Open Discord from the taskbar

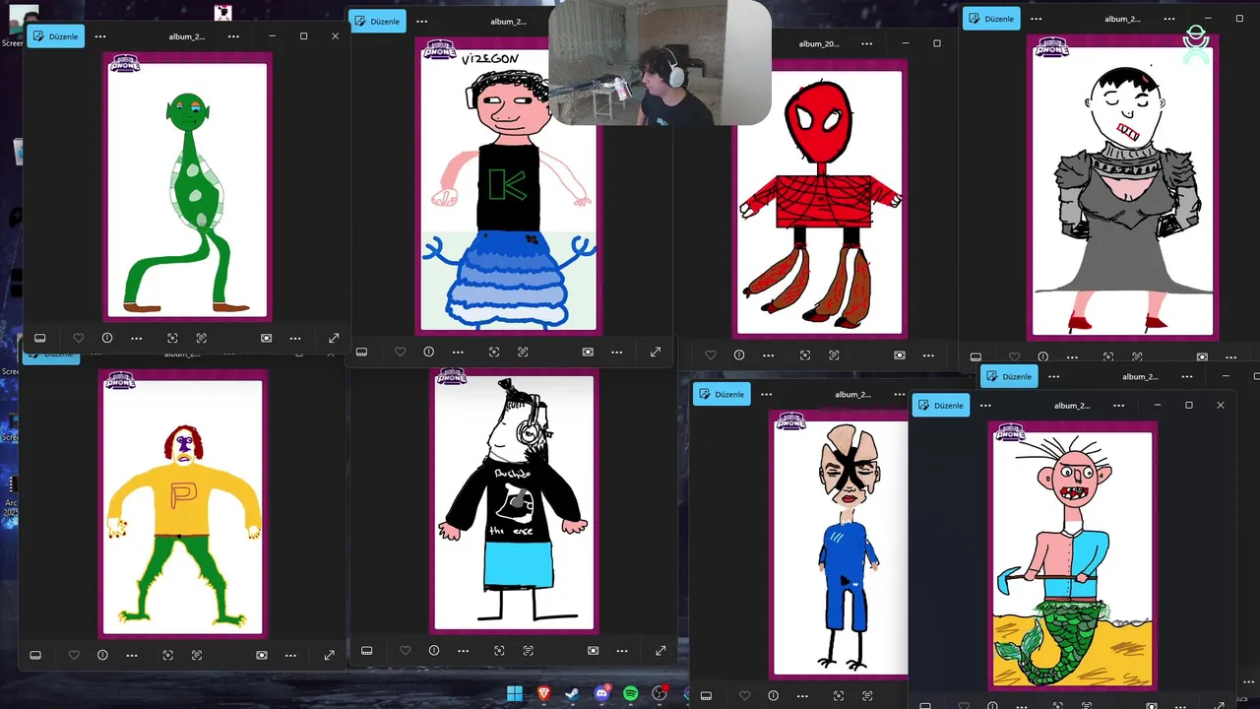point(601,693)
